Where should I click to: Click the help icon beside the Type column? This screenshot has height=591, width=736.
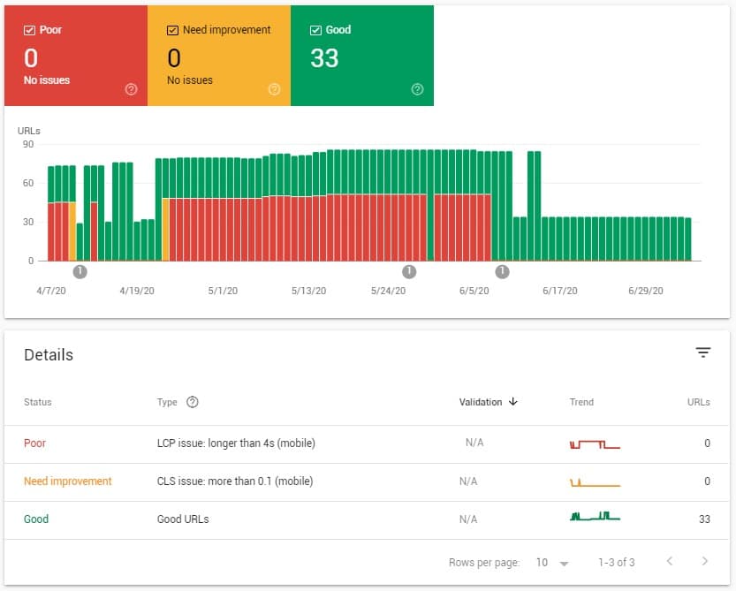[193, 402]
